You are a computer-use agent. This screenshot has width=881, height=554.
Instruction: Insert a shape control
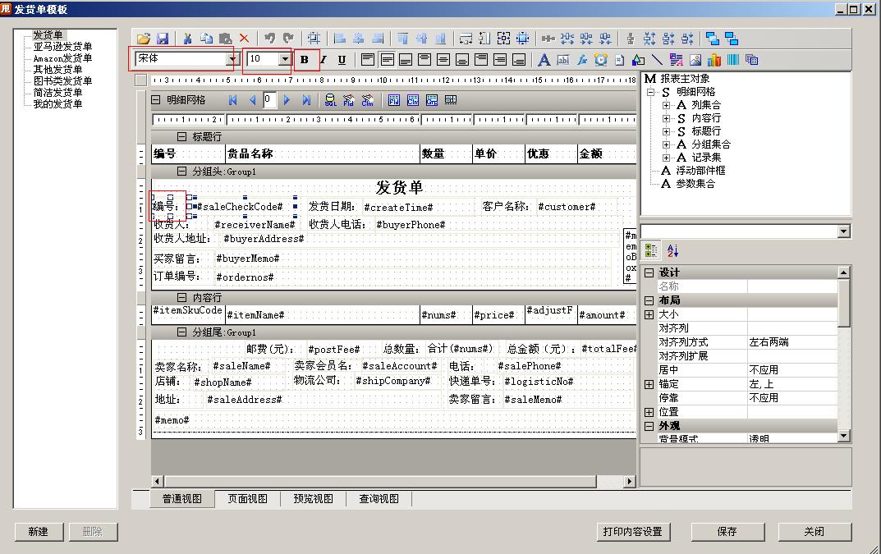click(x=638, y=60)
